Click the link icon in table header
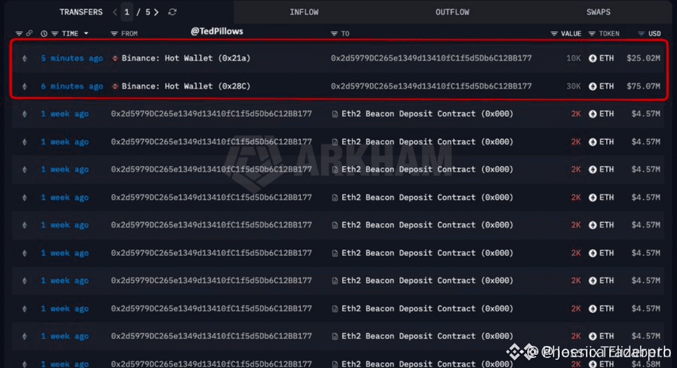Image resolution: width=677 pixels, height=368 pixels. click(x=29, y=33)
